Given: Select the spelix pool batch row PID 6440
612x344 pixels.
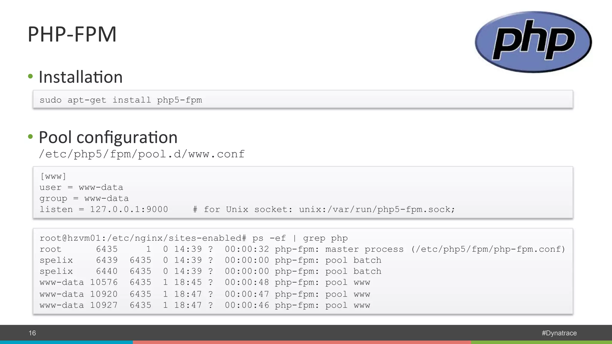Looking at the screenshot, I should click(210, 271).
